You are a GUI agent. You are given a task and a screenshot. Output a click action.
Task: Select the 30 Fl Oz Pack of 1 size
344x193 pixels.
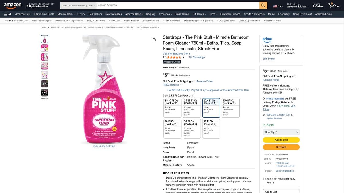point(172,128)
